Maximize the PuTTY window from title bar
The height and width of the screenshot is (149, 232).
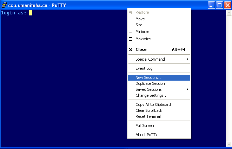click(219, 5)
